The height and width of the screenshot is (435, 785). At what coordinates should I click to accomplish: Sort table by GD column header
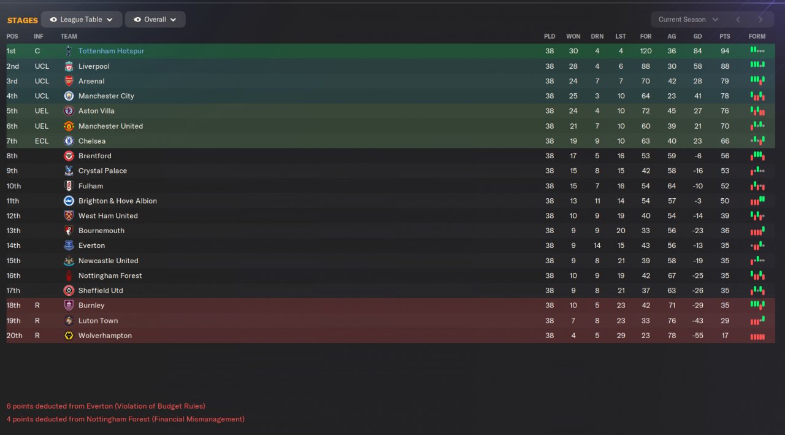pyautogui.click(x=697, y=36)
